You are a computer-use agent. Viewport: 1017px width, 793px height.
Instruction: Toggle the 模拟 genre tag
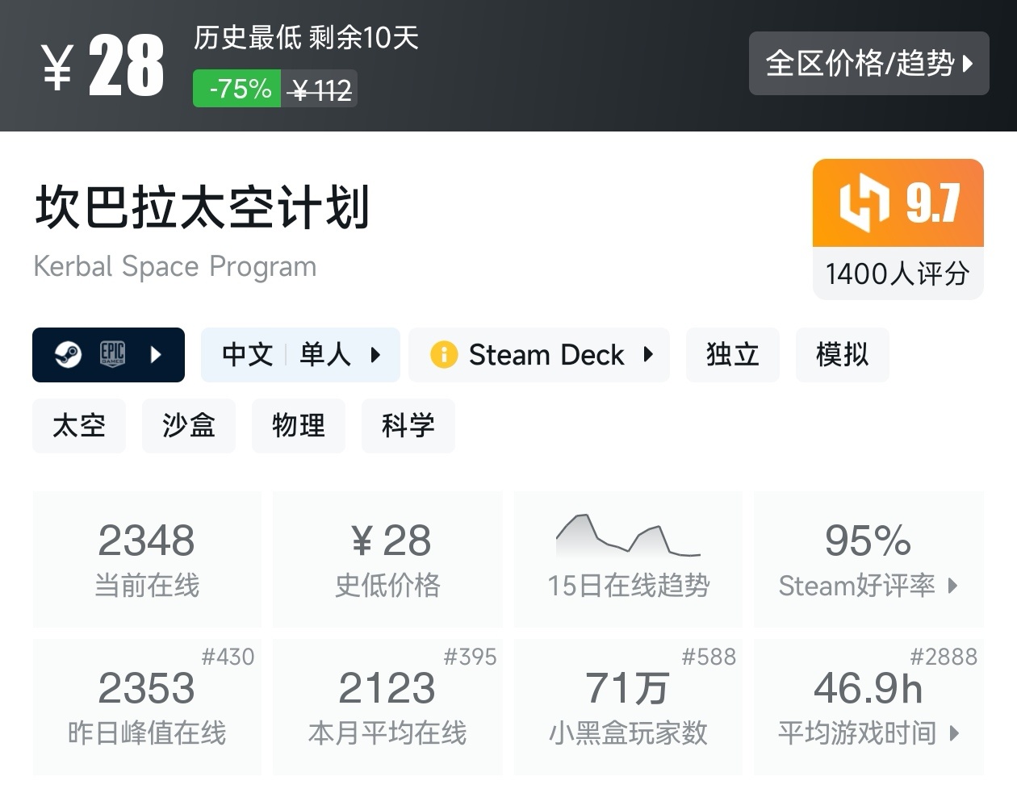[x=842, y=355]
